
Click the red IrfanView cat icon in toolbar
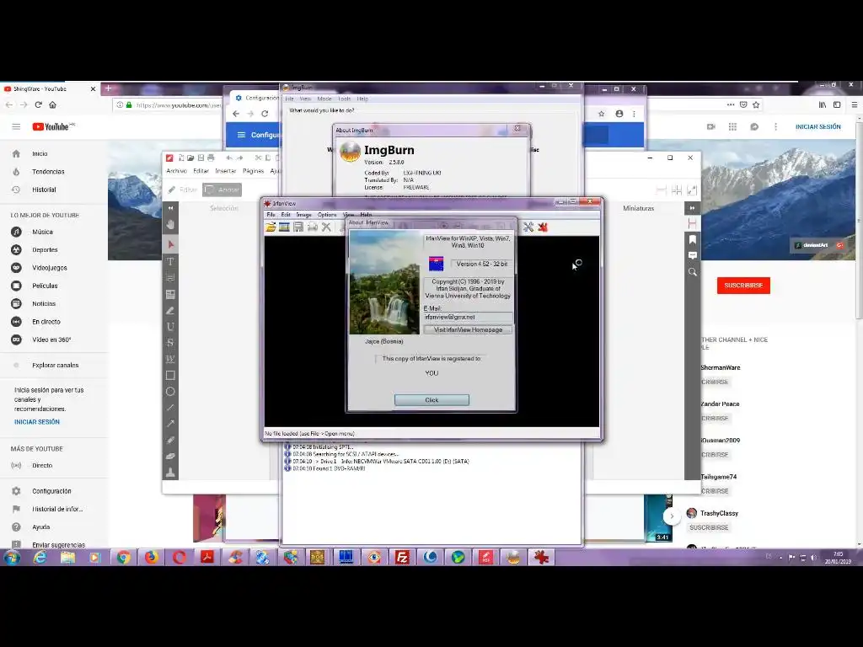click(x=543, y=227)
